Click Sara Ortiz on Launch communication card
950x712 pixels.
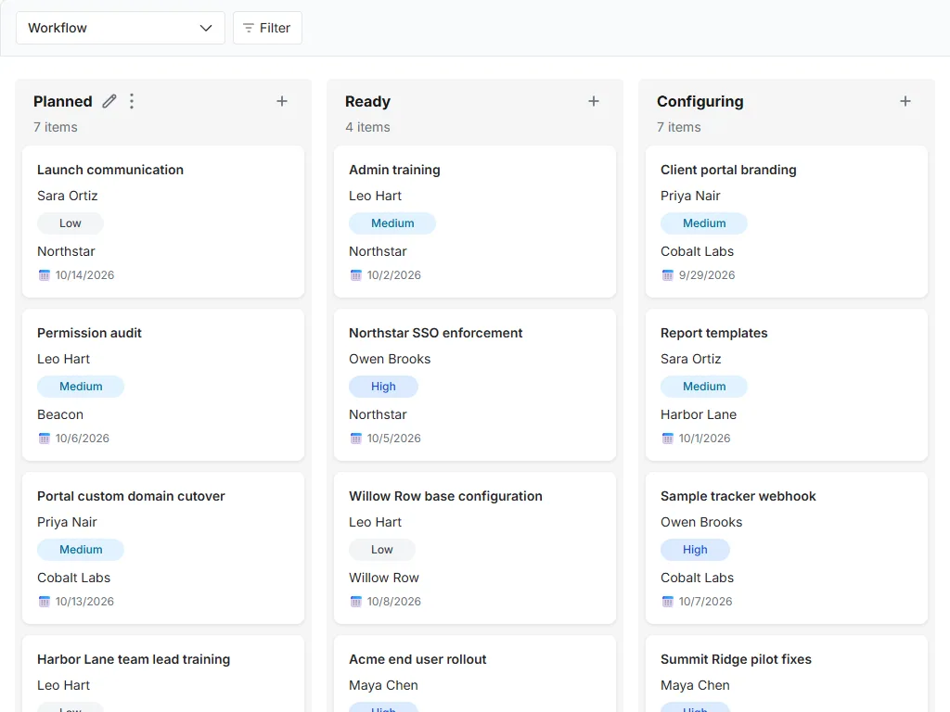coord(67,197)
